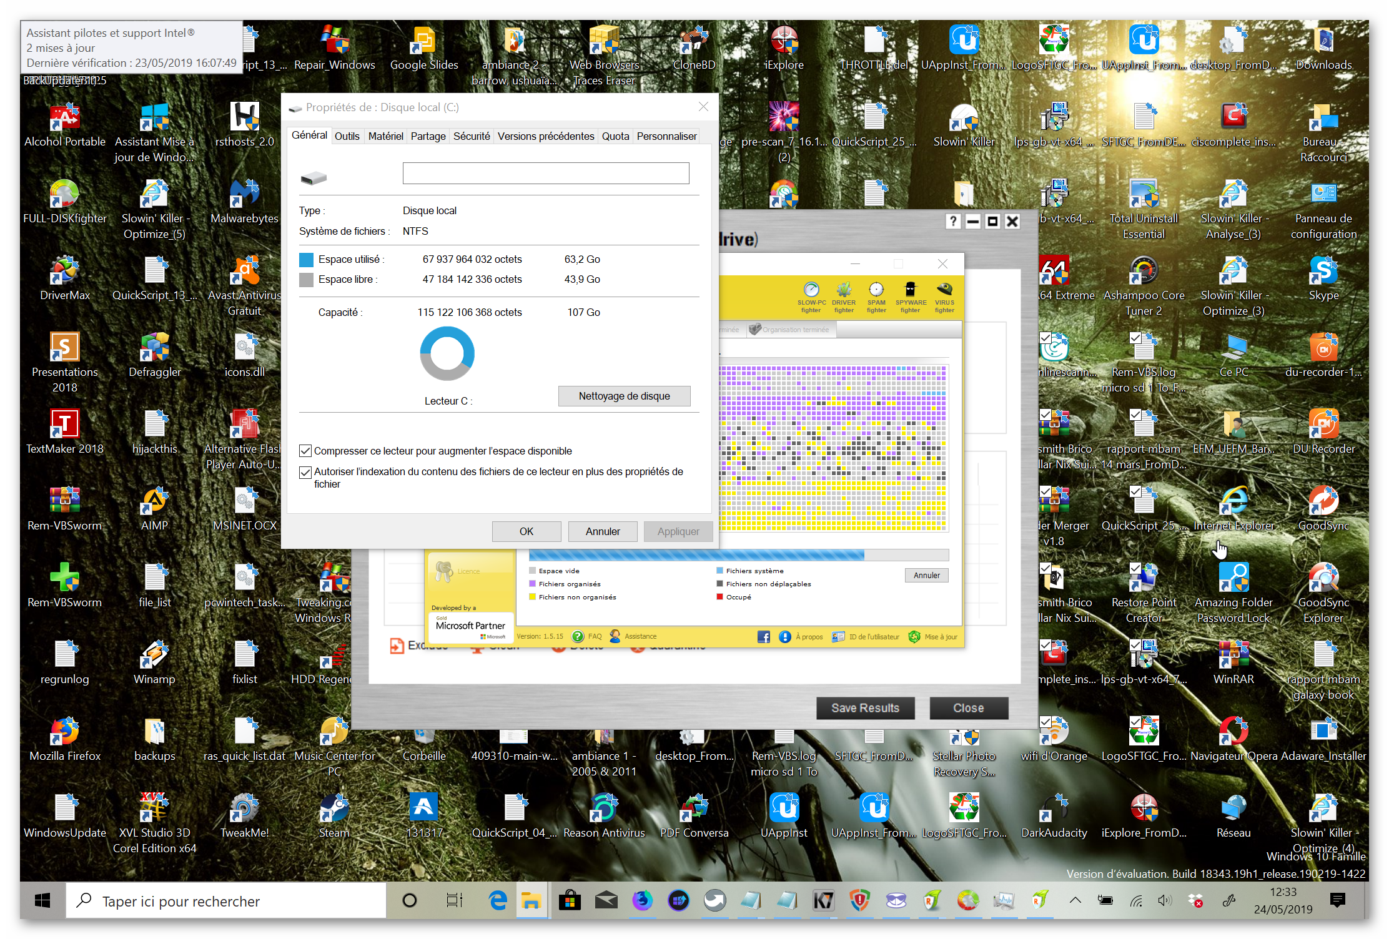This screenshot has height=939, width=1389.
Task: Open DRIVER fighter in the yellow toolbar
Action: coord(844,297)
